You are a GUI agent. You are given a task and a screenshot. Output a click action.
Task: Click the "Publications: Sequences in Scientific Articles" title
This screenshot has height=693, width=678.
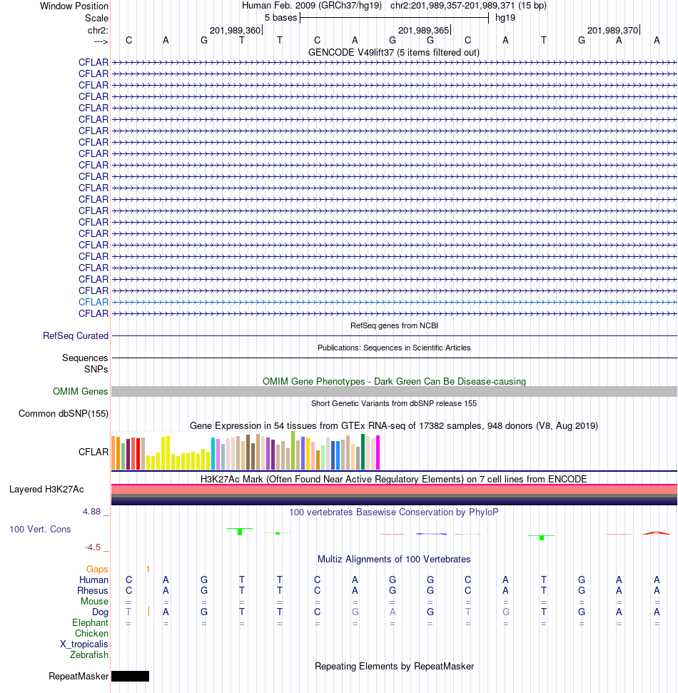point(394,348)
